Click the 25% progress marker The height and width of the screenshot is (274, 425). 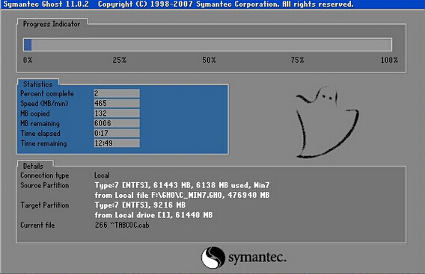click(120, 60)
